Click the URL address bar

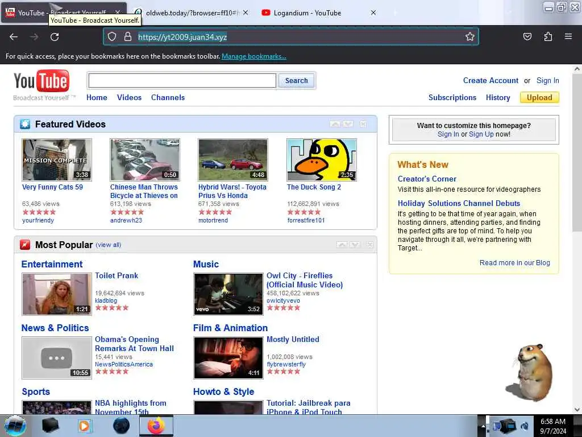(290, 36)
